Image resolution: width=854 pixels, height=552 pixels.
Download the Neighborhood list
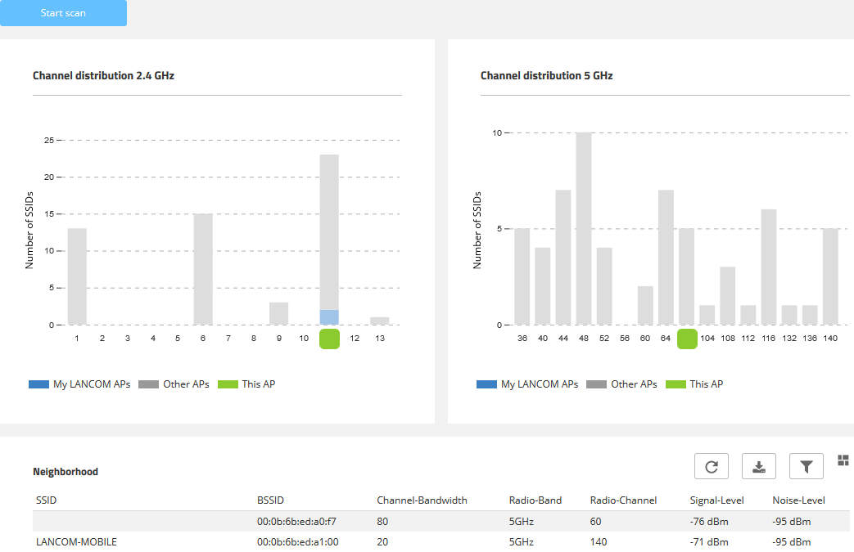(x=758, y=466)
